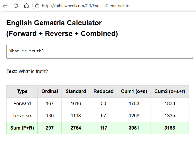Click the Standard column header
The height and width of the screenshot is (145, 196).
(x=76, y=92)
